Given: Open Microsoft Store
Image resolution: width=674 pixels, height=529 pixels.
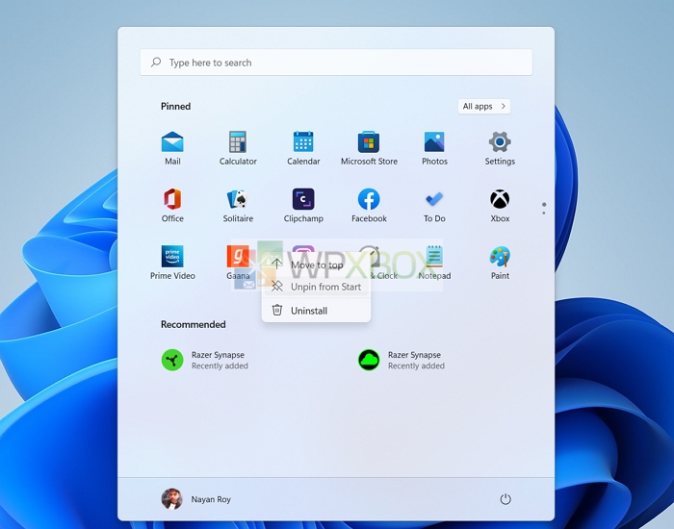Looking at the screenshot, I should coord(369,148).
